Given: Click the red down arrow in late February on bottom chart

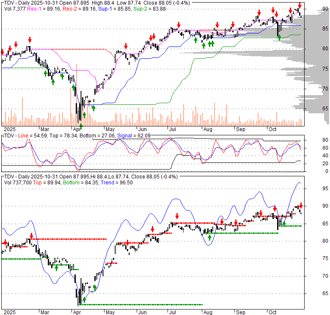Looking at the screenshot, I should [31, 236].
